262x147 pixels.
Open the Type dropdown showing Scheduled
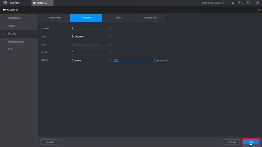[x=91, y=36]
